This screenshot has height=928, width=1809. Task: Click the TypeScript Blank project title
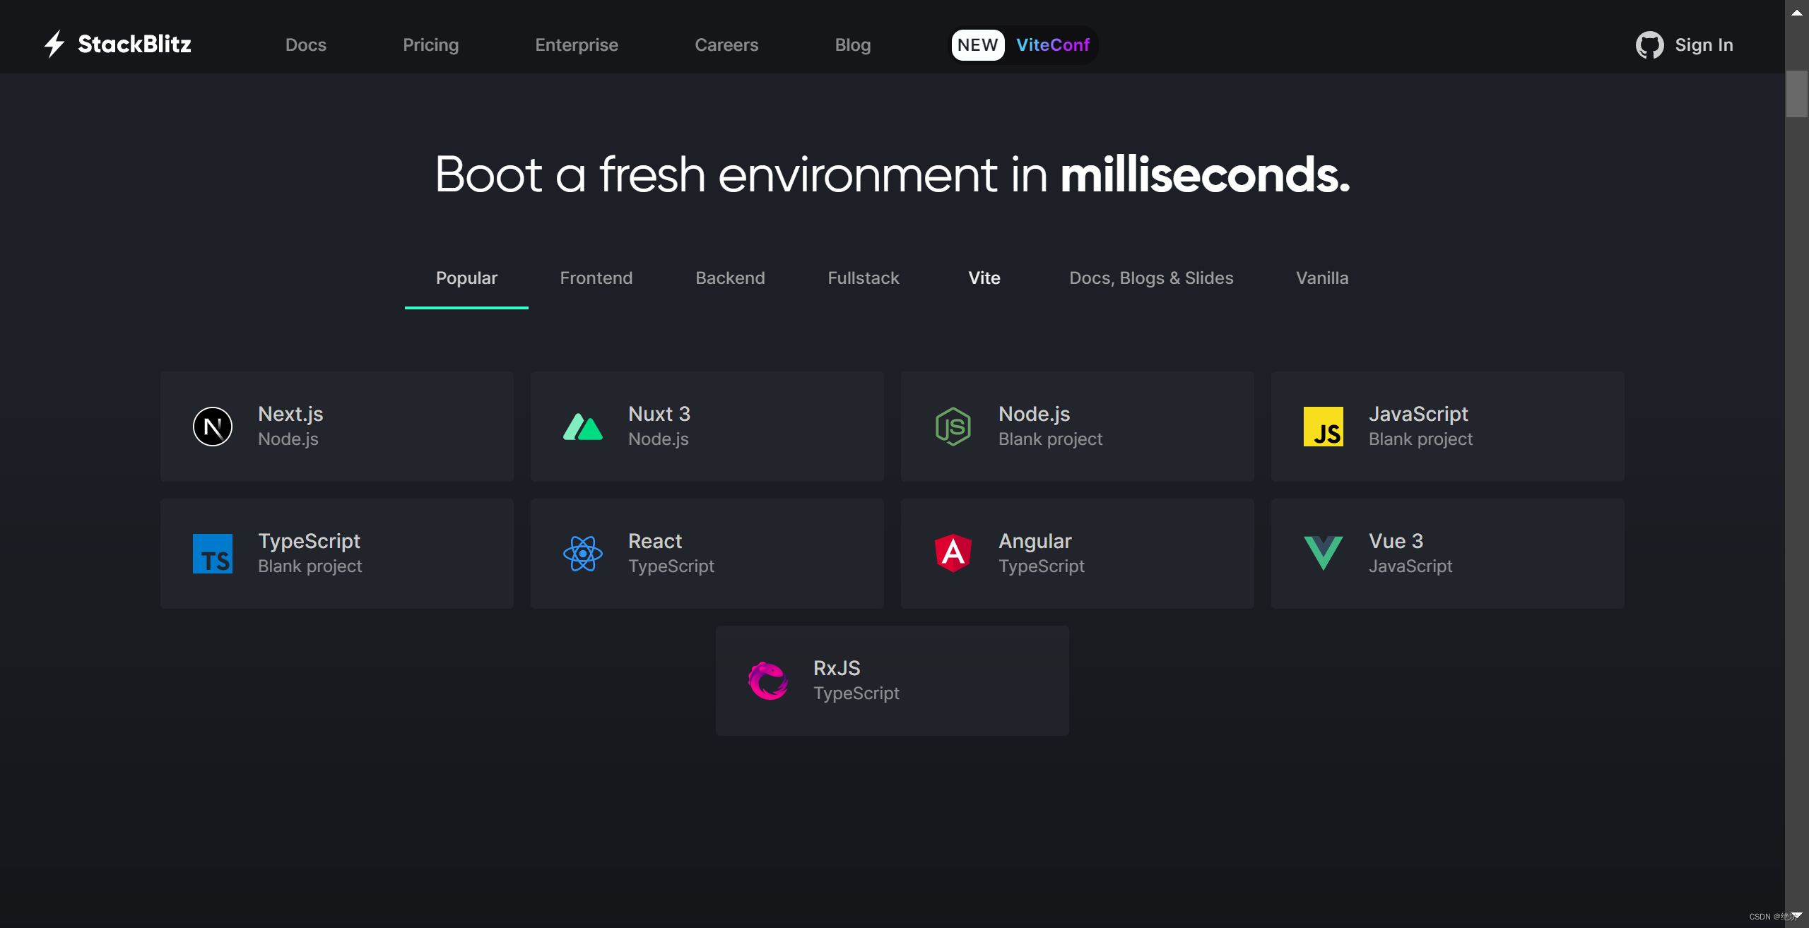click(x=309, y=541)
